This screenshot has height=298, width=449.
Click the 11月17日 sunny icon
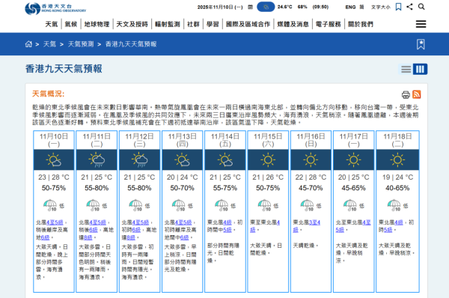354,160
